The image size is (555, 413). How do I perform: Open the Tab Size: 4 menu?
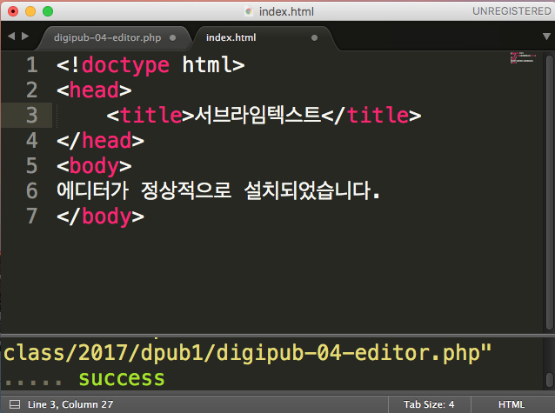tap(428, 404)
